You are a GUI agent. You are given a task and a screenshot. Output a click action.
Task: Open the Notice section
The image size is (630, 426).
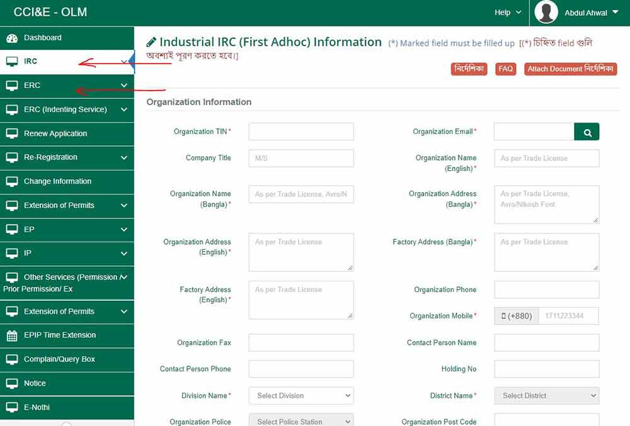[36, 383]
